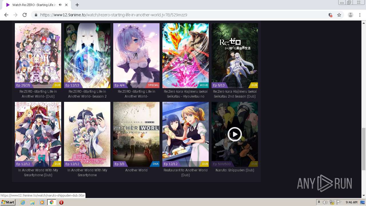Open a new browser tab

coord(77,5)
